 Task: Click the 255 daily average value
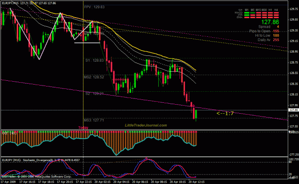276,40
